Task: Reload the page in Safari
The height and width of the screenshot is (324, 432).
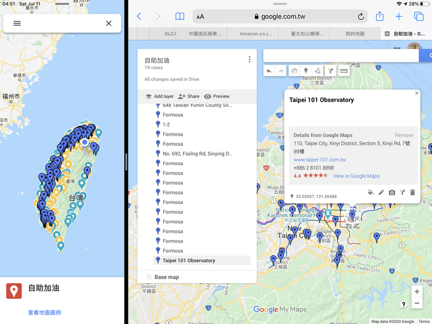Action: pos(361,17)
